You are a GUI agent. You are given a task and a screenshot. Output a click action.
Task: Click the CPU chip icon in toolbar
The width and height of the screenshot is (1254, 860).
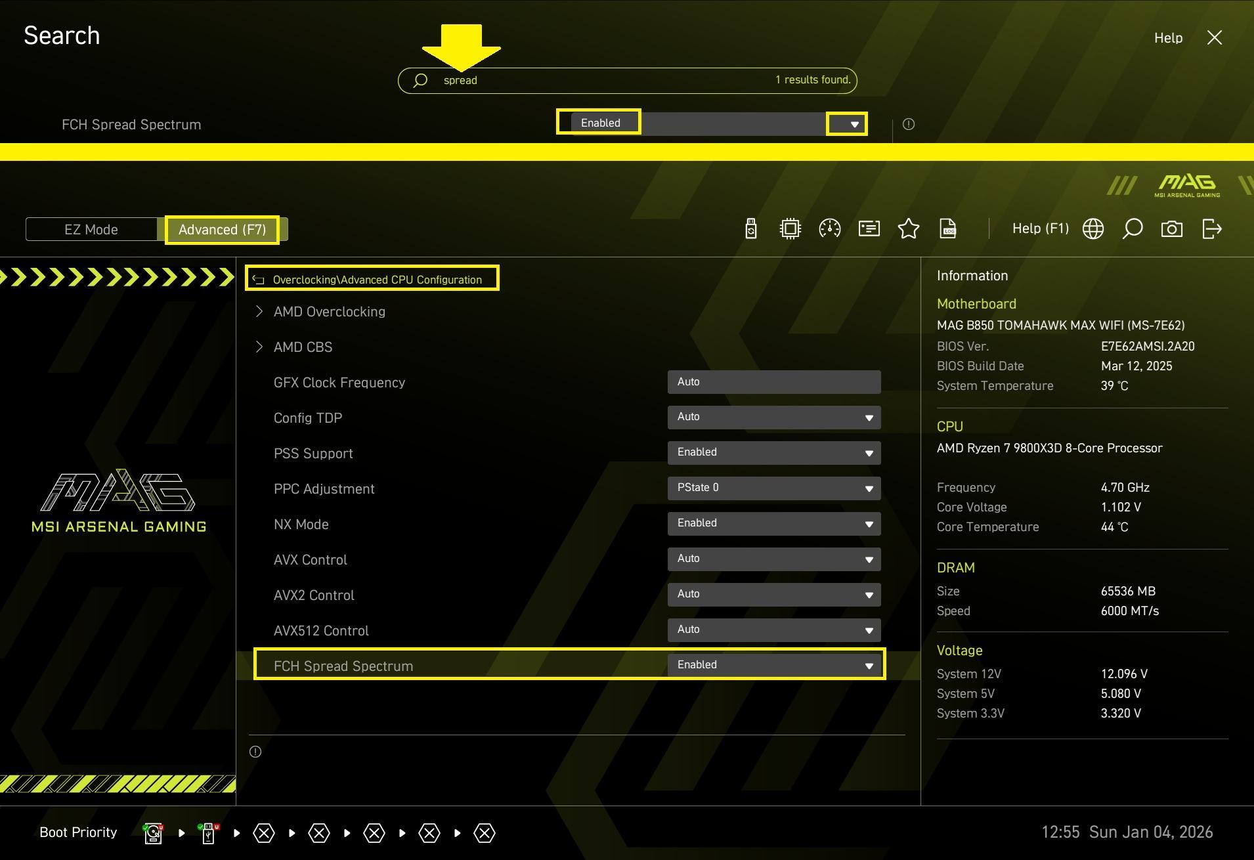790,228
